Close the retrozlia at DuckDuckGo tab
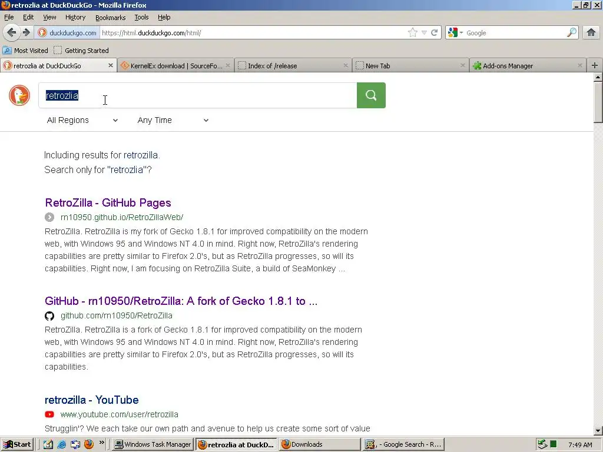603x452 pixels. pyautogui.click(x=110, y=65)
